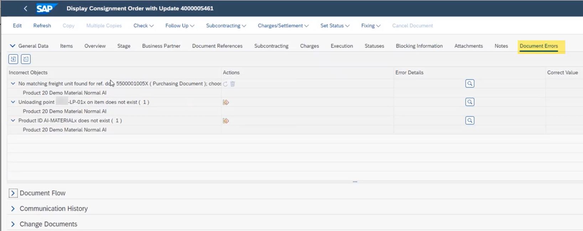Open the Charges/Settlement dropdown menu

click(283, 26)
